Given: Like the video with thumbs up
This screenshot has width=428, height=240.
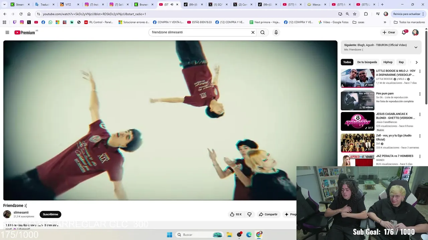Looking at the screenshot, I should 235,214.
